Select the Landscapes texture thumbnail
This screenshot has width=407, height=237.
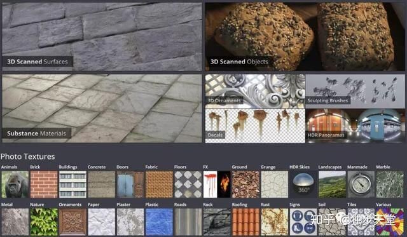pyautogui.click(x=332, y=184)
